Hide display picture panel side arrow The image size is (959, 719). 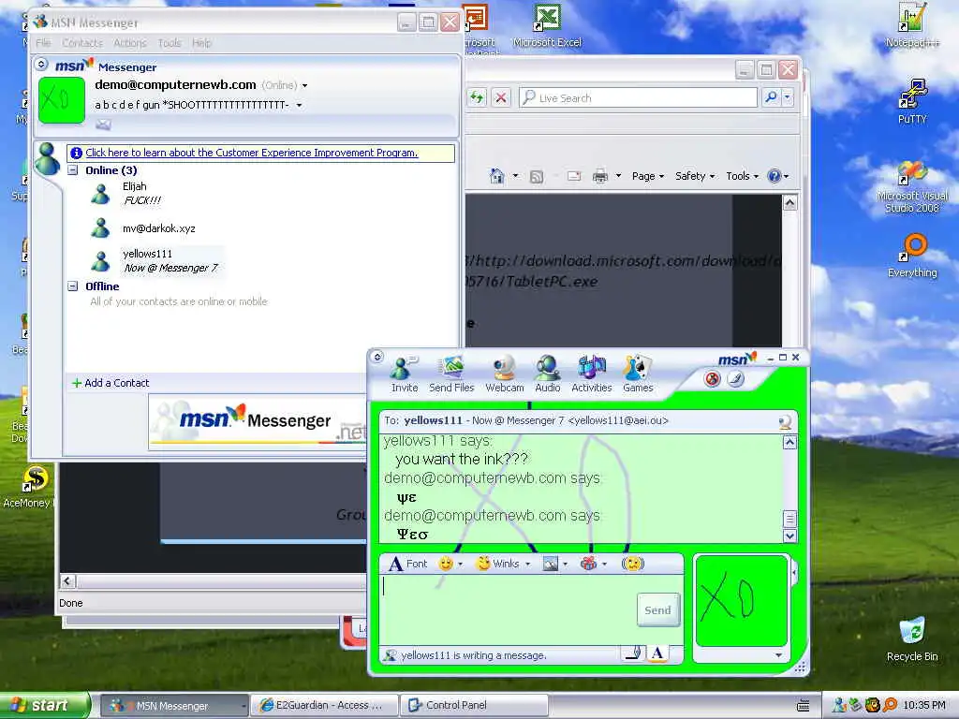794,574
